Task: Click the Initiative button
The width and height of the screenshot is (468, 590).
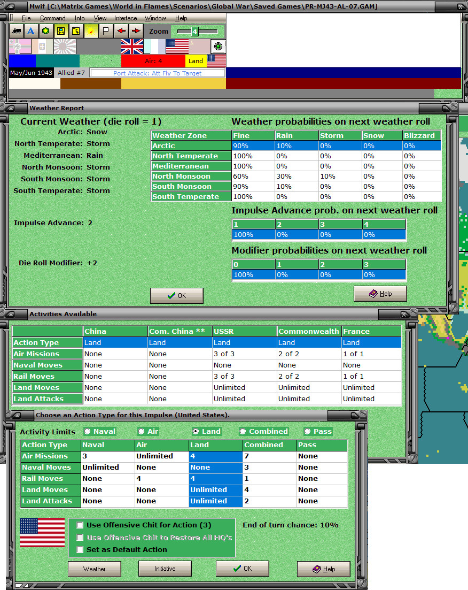Action: tap(165, 569)
